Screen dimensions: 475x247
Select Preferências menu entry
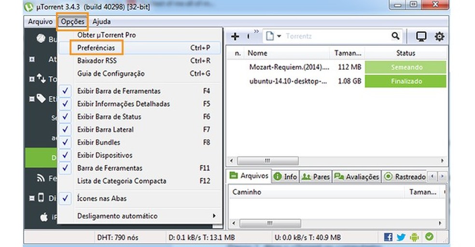(x=140, y=48)
